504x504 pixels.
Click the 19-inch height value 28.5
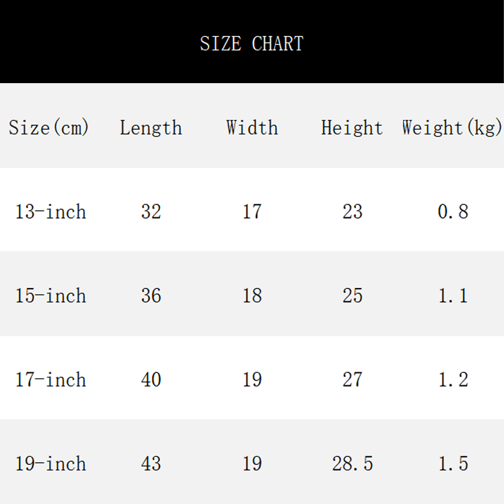point(352,464)
